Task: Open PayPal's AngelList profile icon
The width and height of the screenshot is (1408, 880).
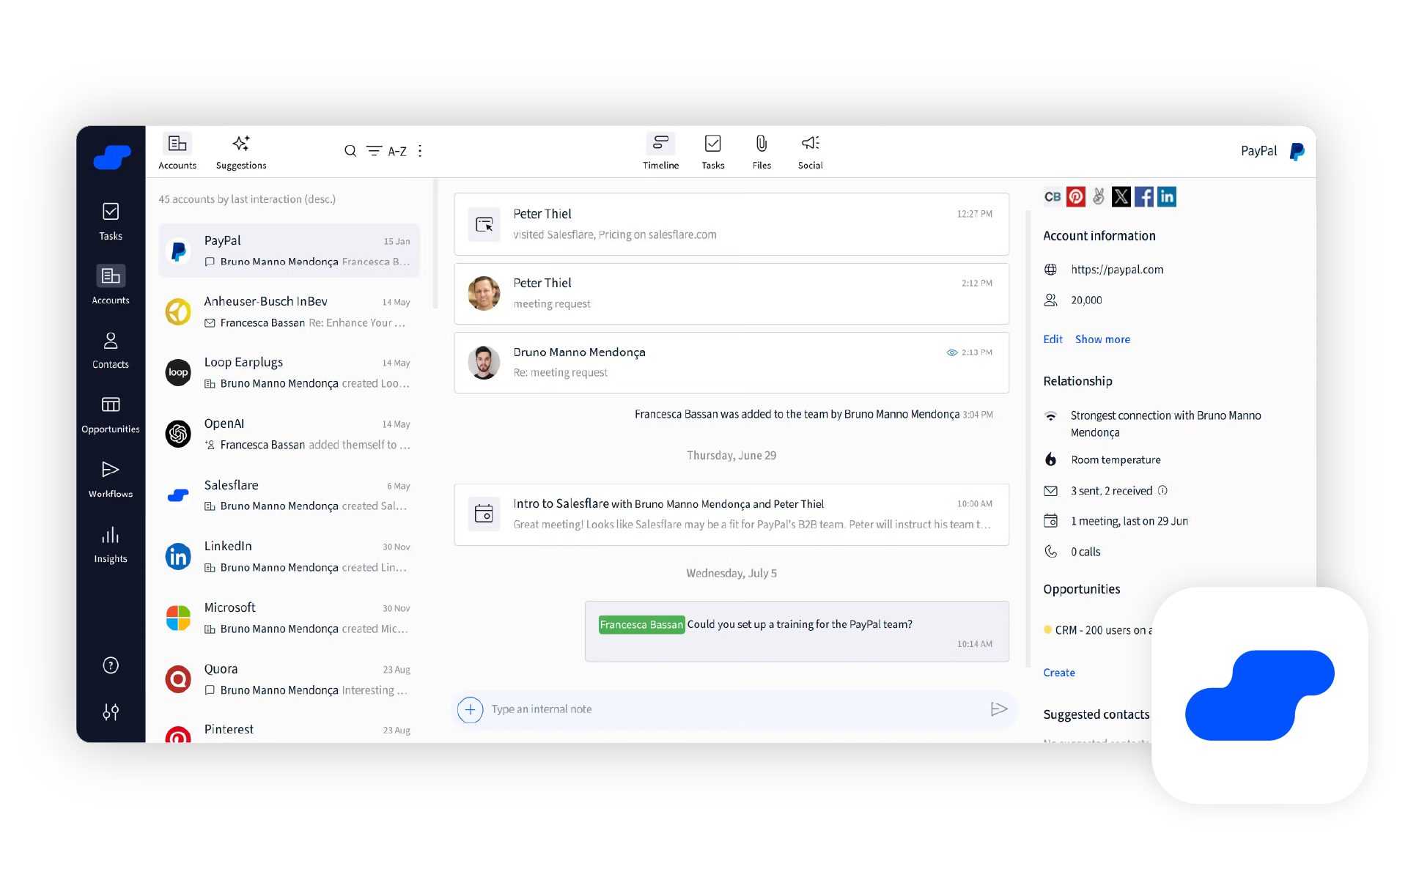Action: click(1099, 196)
